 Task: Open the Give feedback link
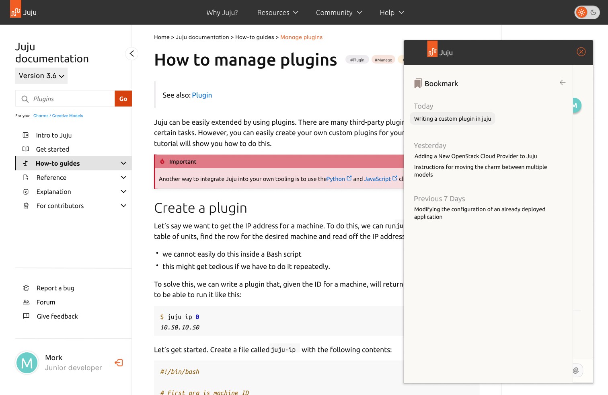click(58, 316)
